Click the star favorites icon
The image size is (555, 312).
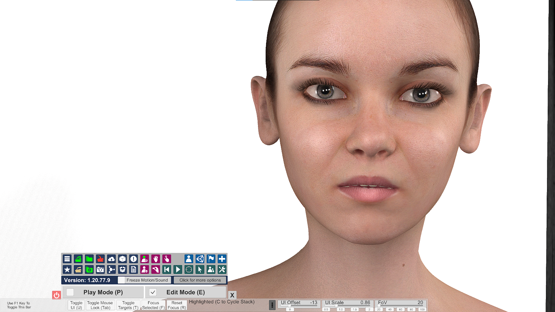(x=67, y=269)
